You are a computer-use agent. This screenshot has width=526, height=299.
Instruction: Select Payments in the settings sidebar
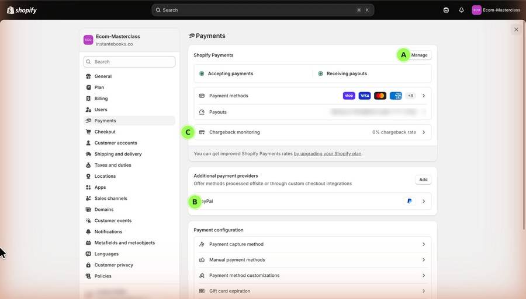[129, 121]
